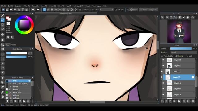Enable the layer Lock checkbox

point(187,56)
